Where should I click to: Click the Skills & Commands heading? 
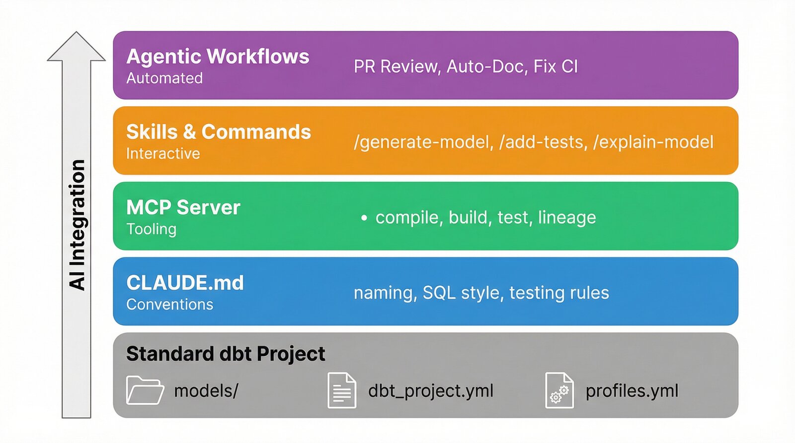point(218,132)
